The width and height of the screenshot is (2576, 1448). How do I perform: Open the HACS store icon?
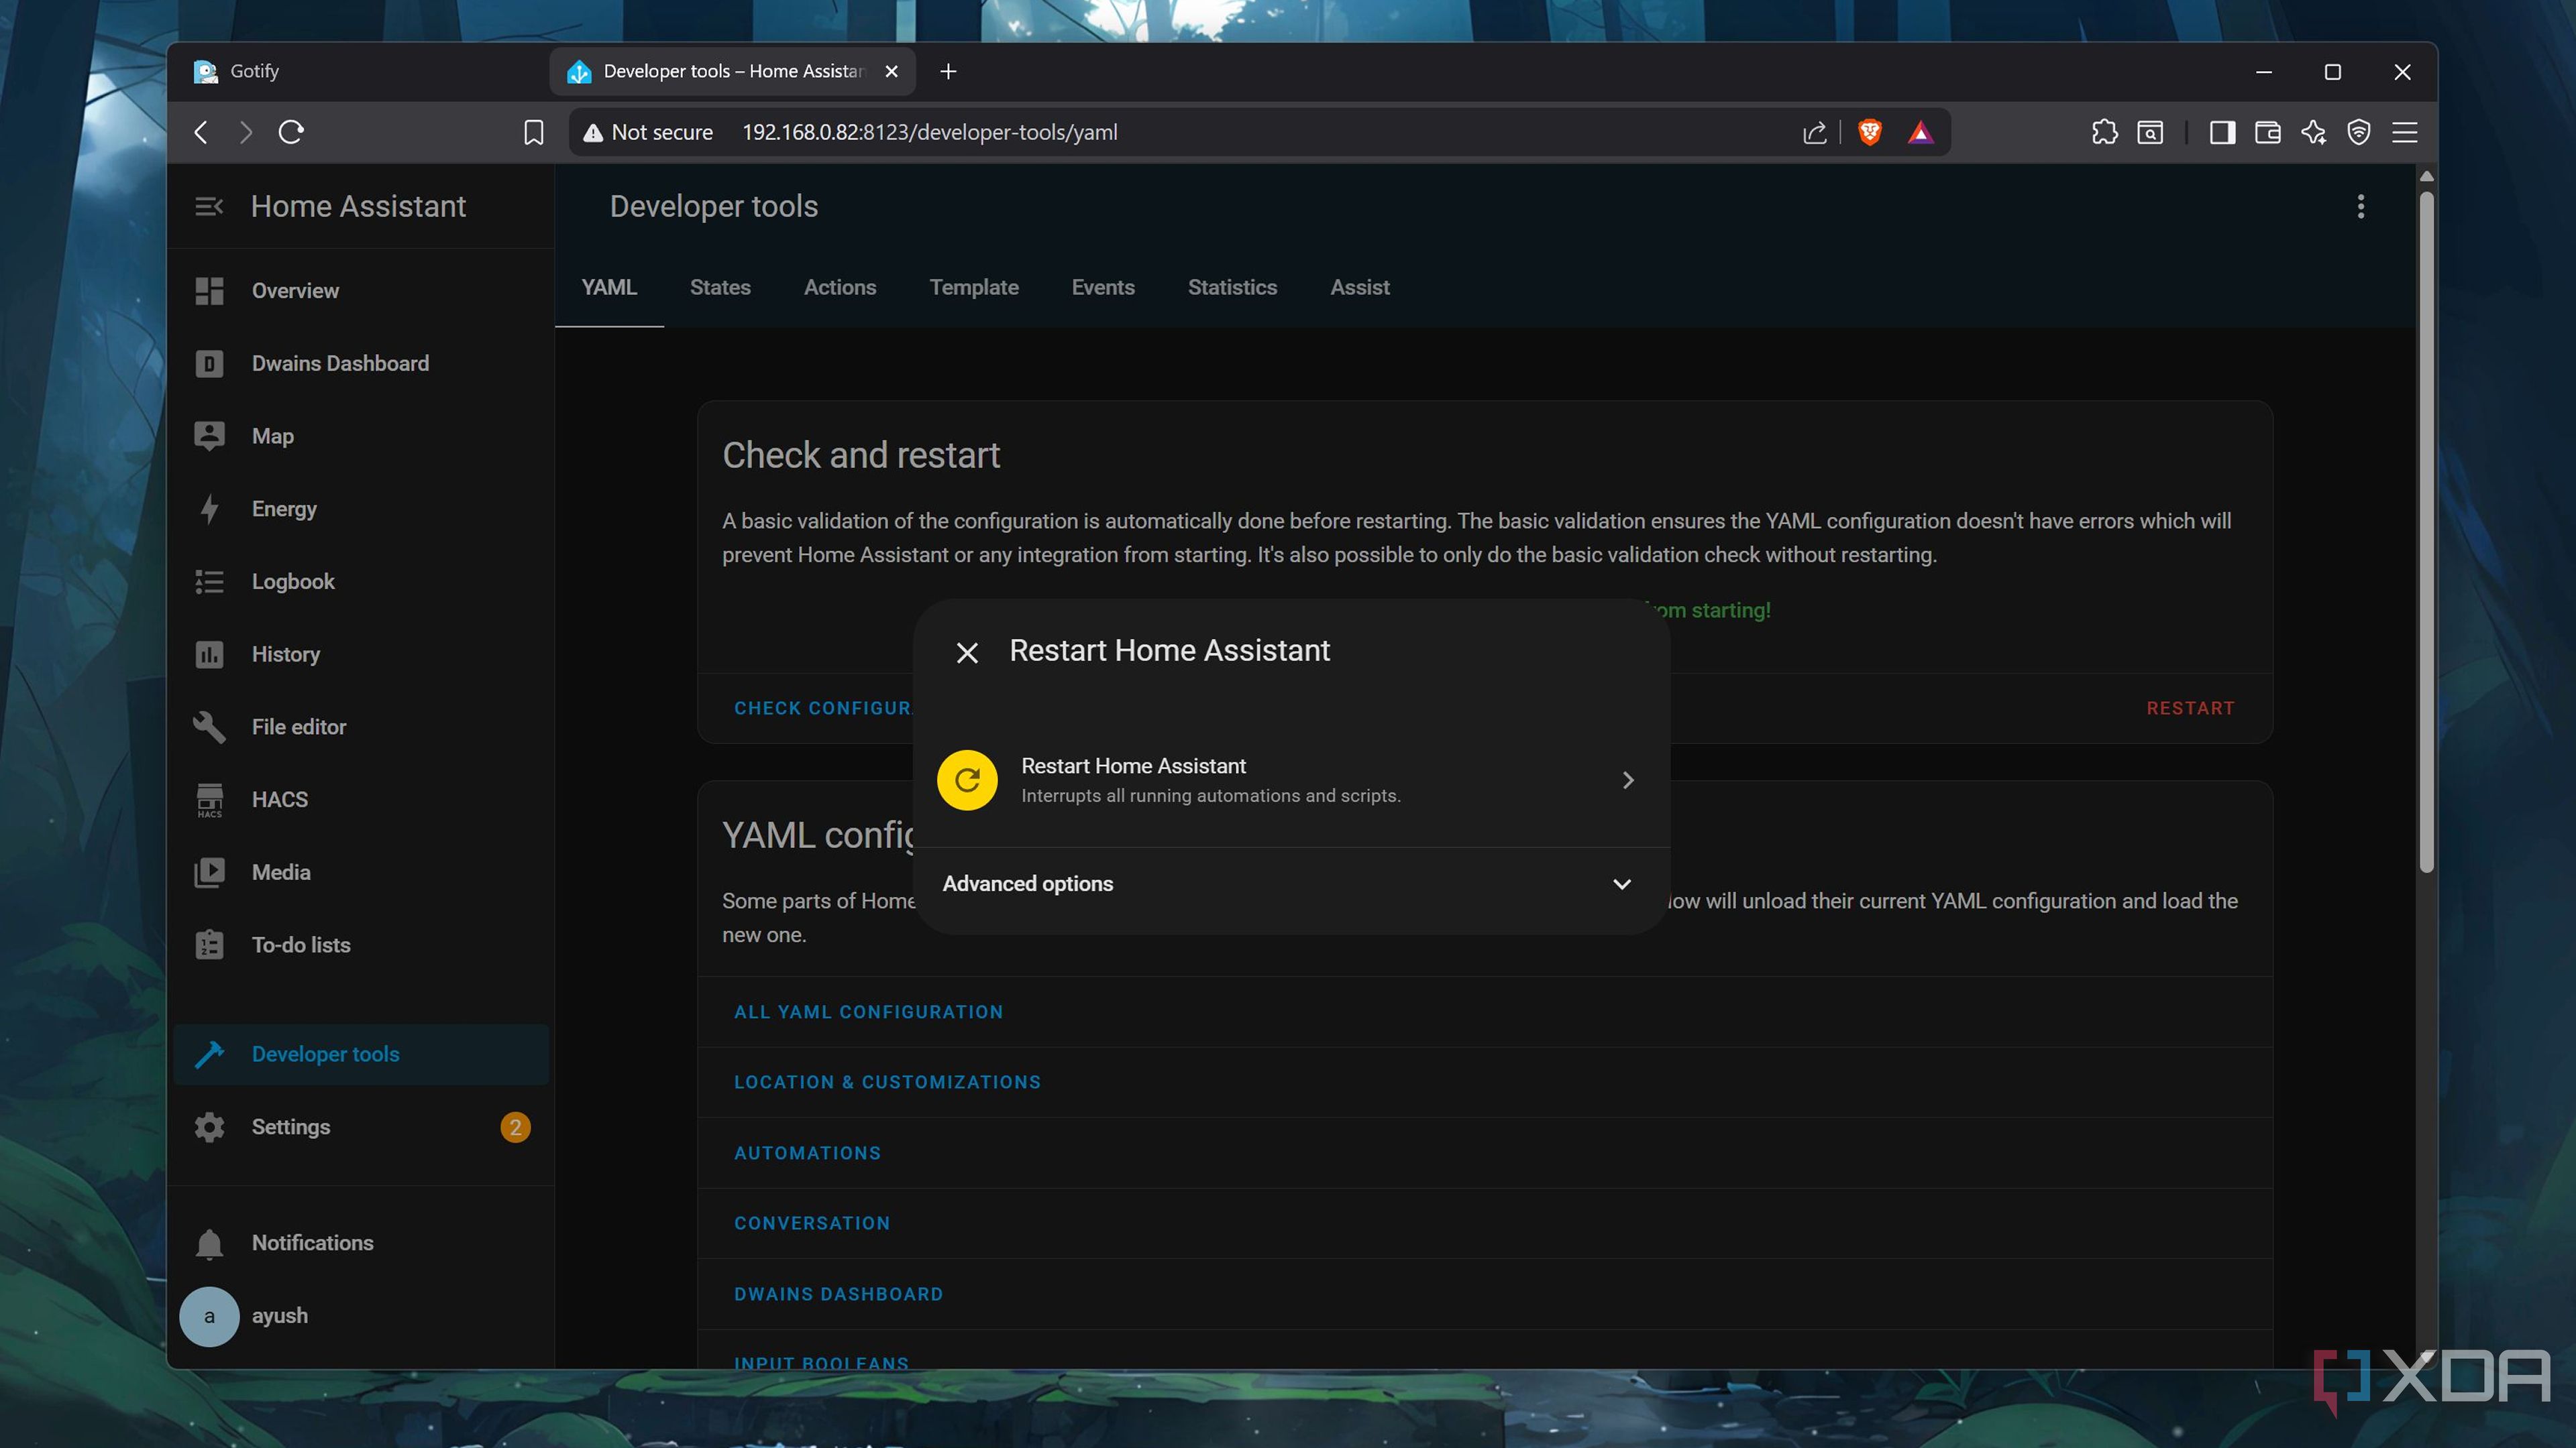[209, 800]
